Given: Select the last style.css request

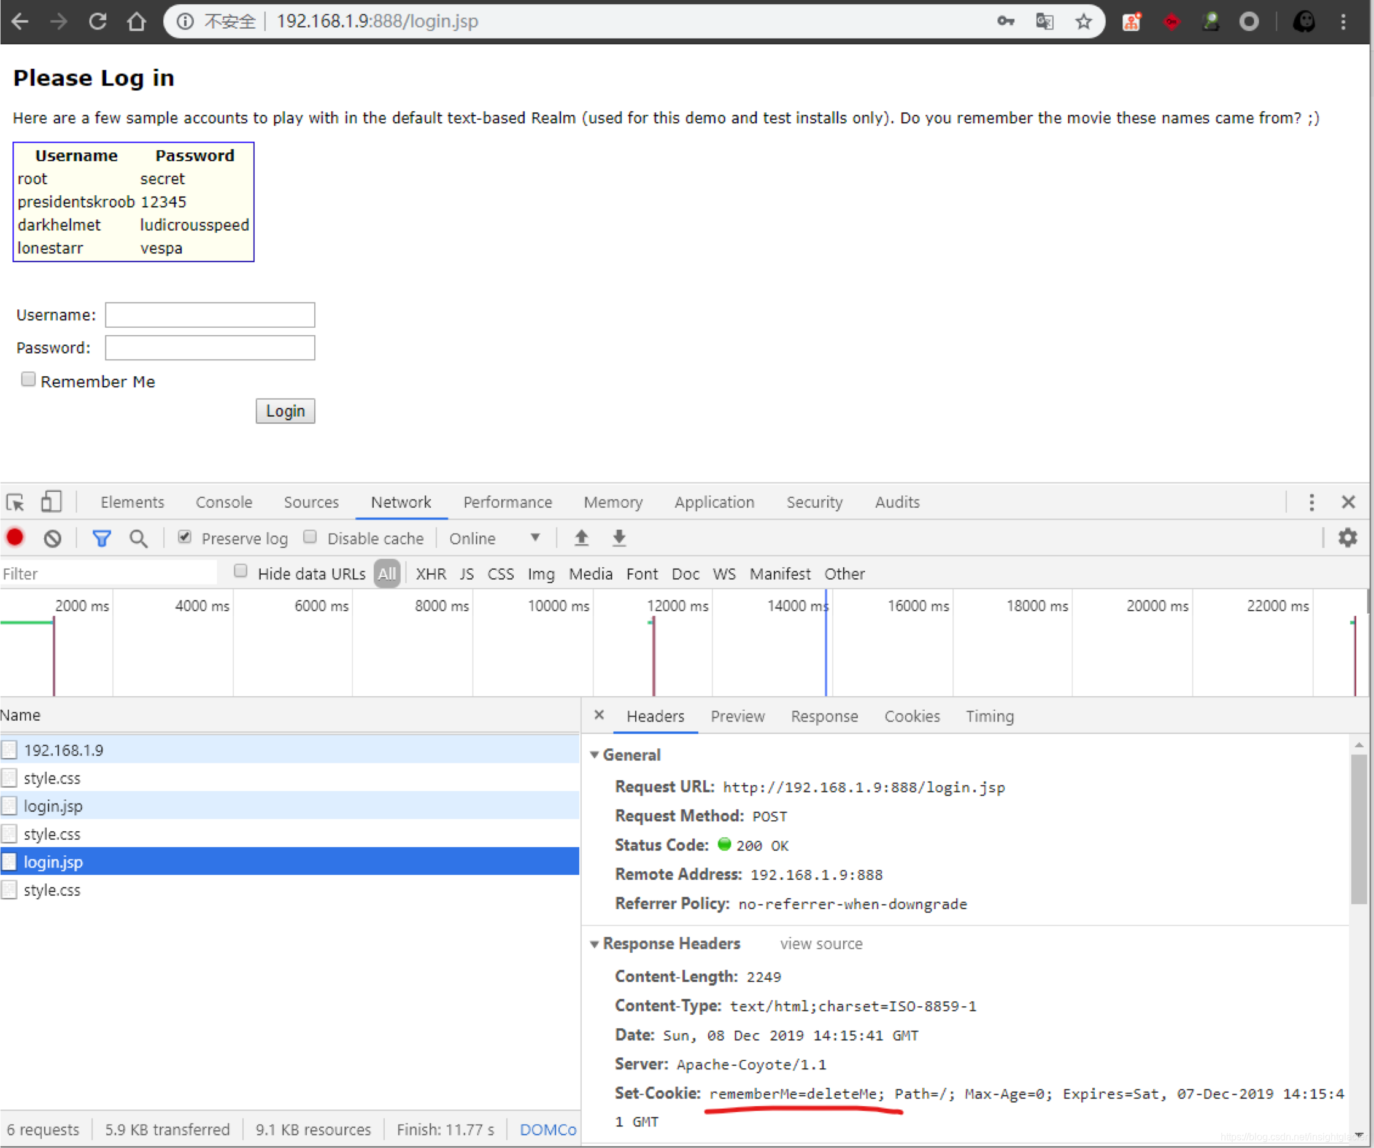Looking at the screenshot, I should 290,890.
